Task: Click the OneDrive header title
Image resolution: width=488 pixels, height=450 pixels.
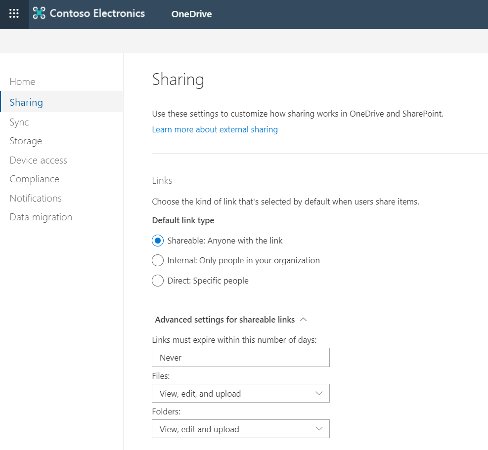Action: [191, 14]
